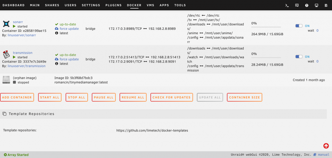Screen dimensions: 332x158
Task: Click the Update All button
Action: [210, 97]
